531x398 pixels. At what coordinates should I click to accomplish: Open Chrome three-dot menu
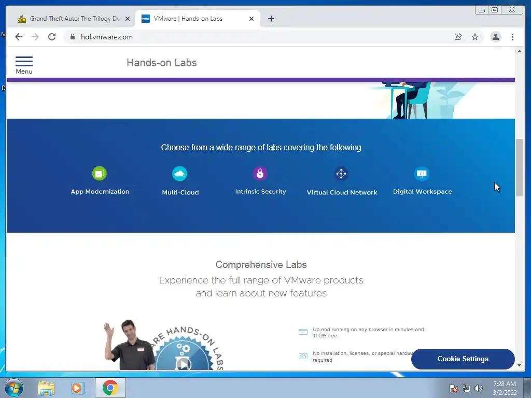(x=512, y=37)
